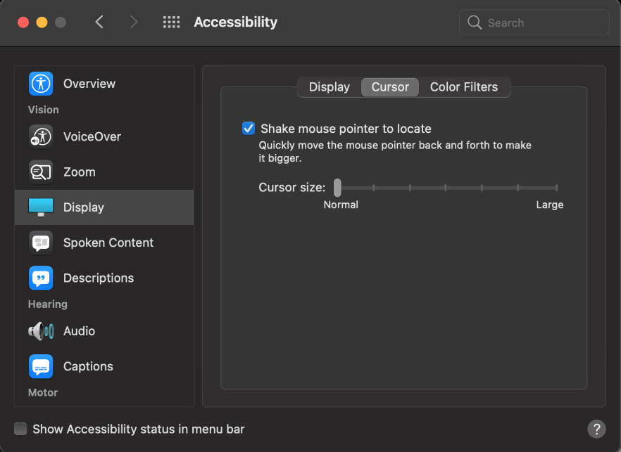Go forward with the right chevron
Screen dimensions: 621x452
click(134, 22)
